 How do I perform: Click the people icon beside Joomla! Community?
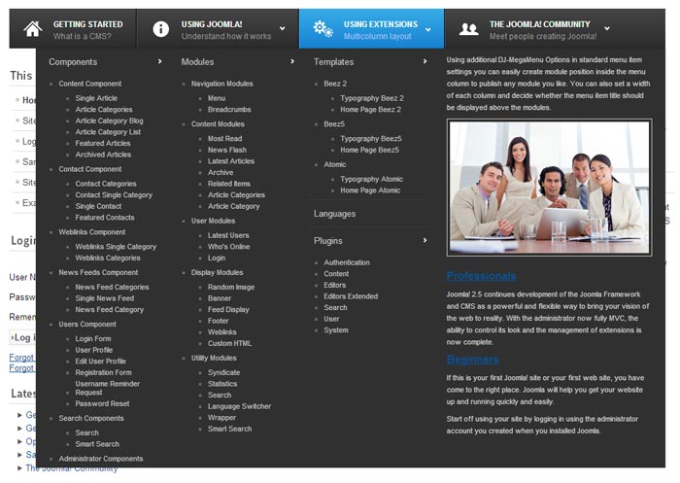click(469, 29)
